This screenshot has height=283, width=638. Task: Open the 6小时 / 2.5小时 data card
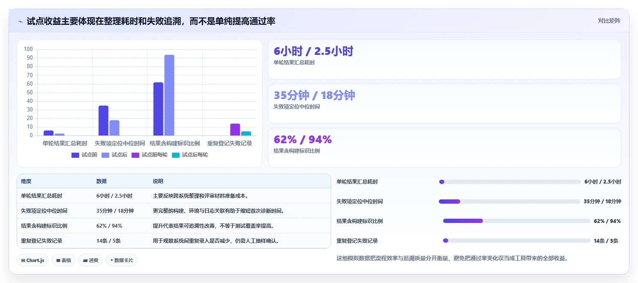[444, 59]
